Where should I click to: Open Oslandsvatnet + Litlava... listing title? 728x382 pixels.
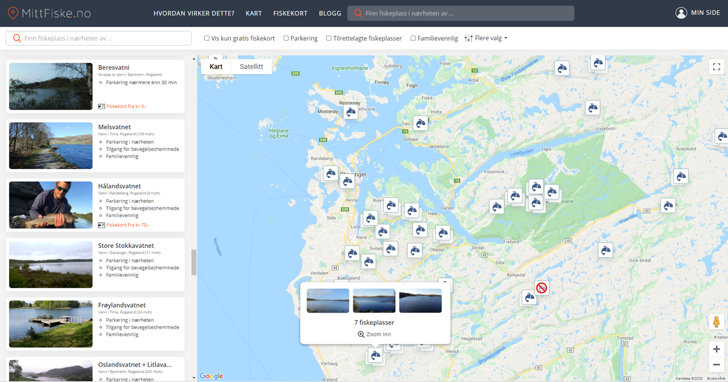tap(135, 364)
